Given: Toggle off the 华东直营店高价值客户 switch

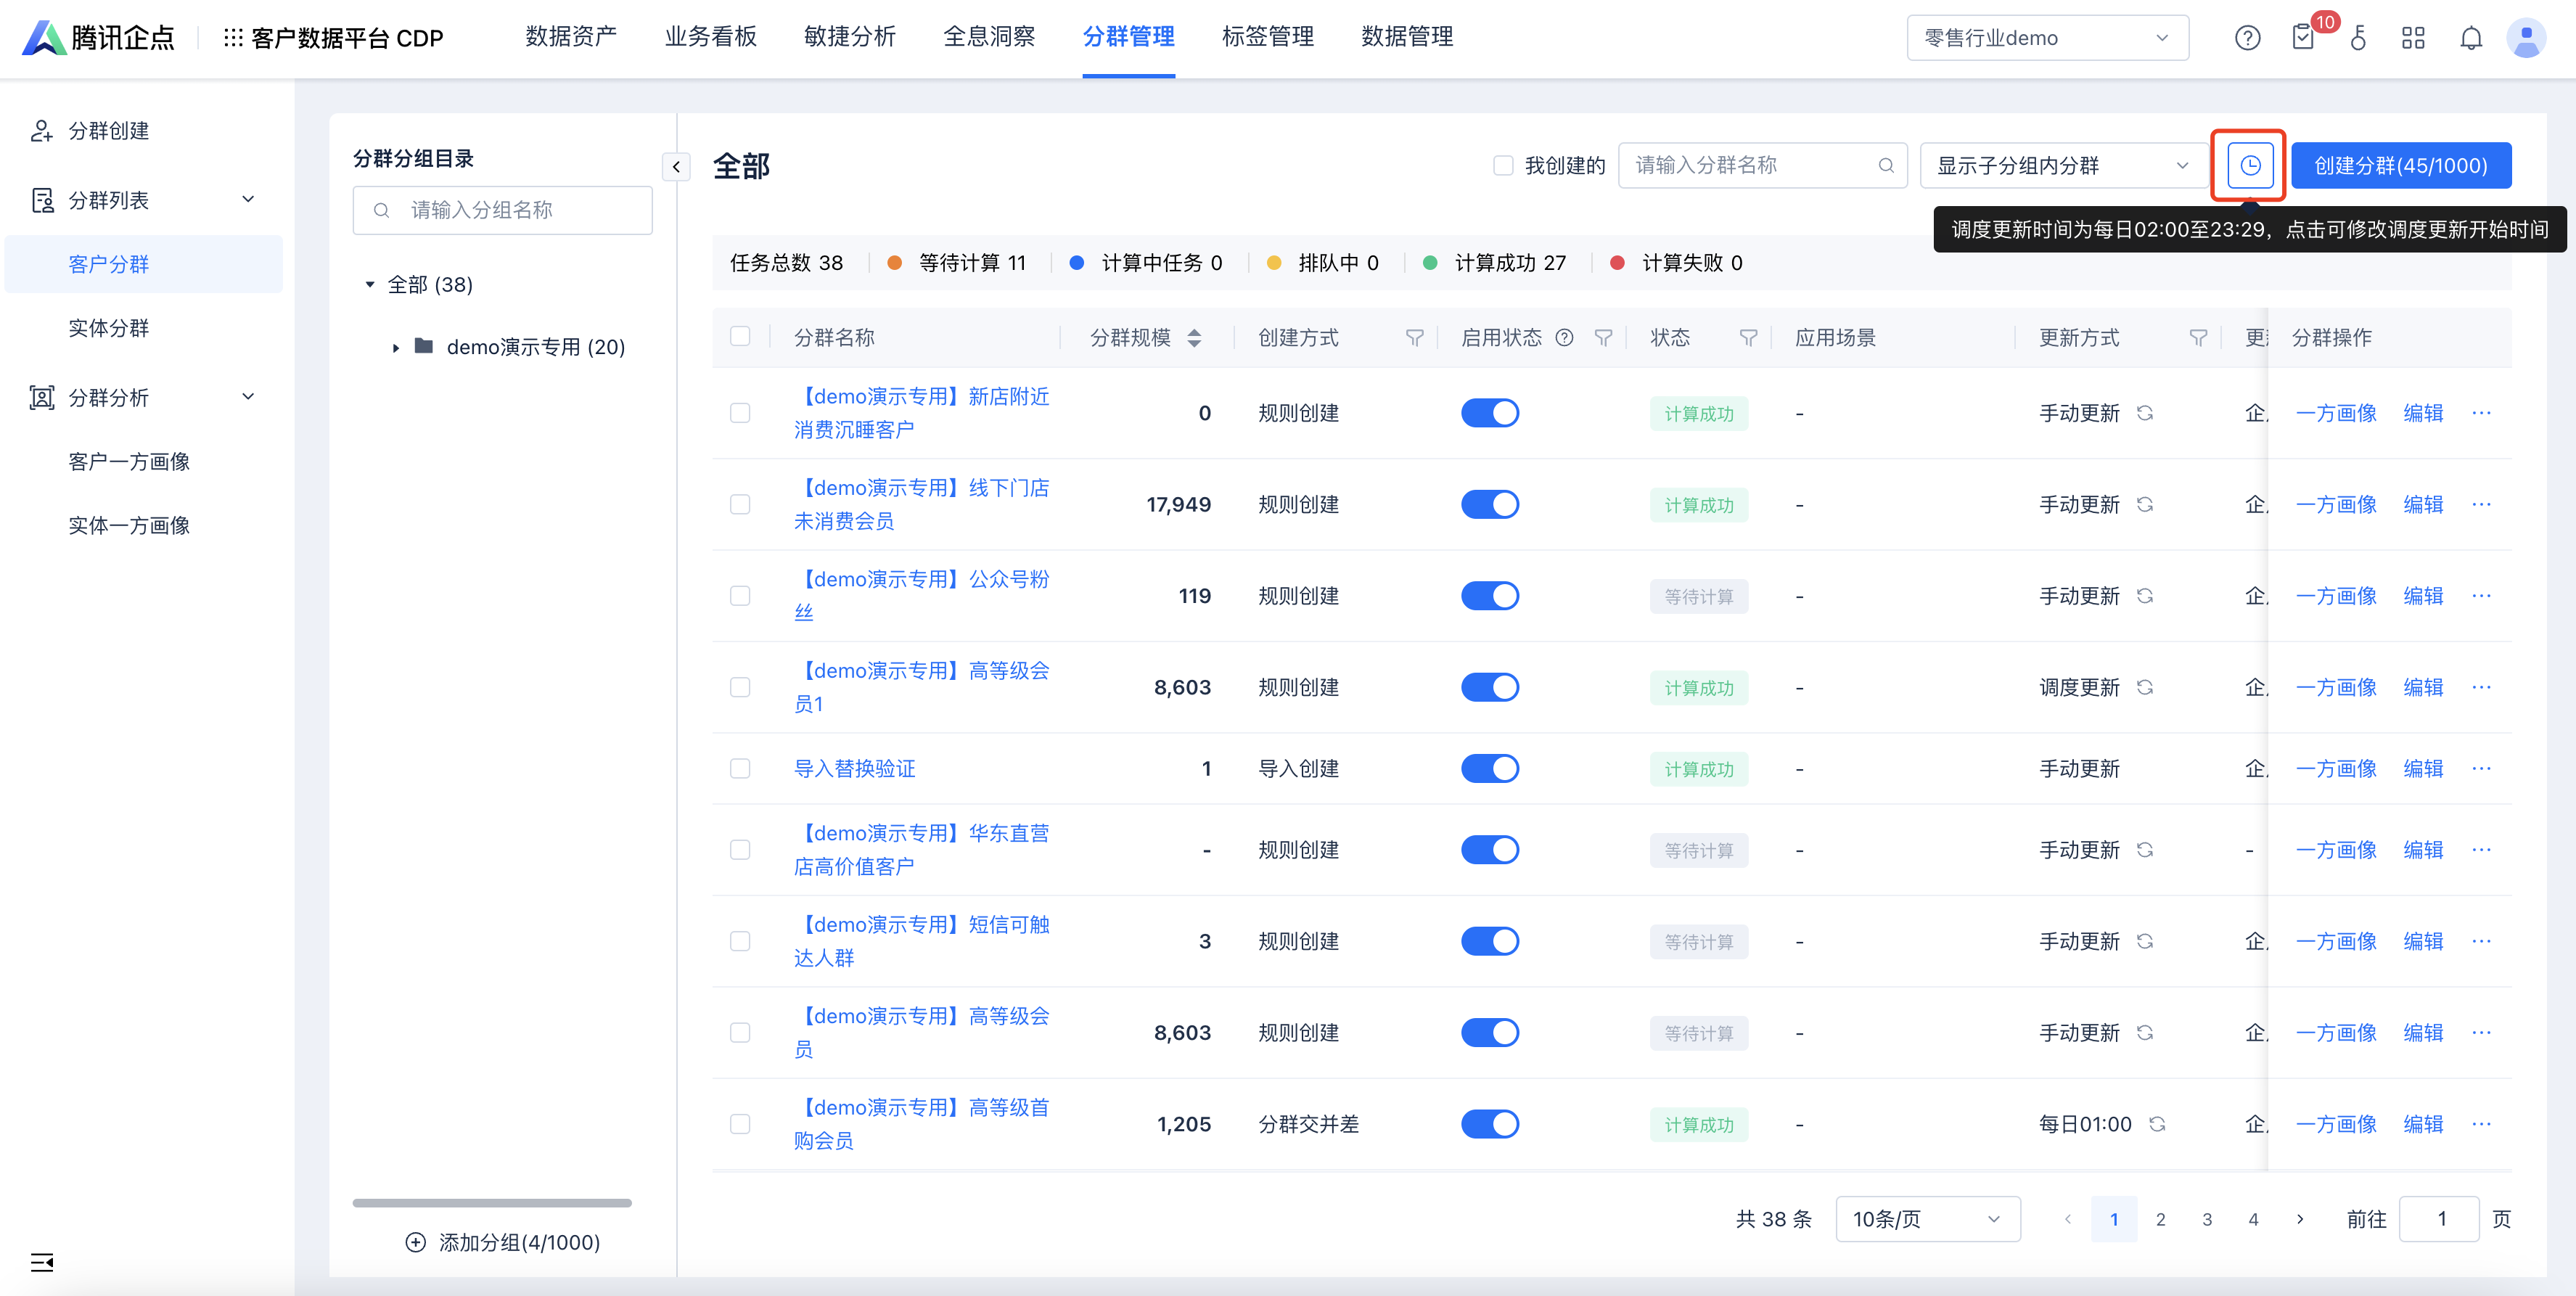Looking at the screenshot, I should (x=1490, y=849).
